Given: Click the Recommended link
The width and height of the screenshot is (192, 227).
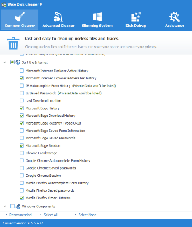Looking at the screenshot, I should click(x=20, y=215).
